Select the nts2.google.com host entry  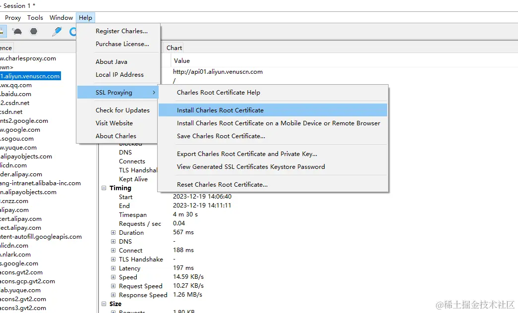(x=24, y=121)
